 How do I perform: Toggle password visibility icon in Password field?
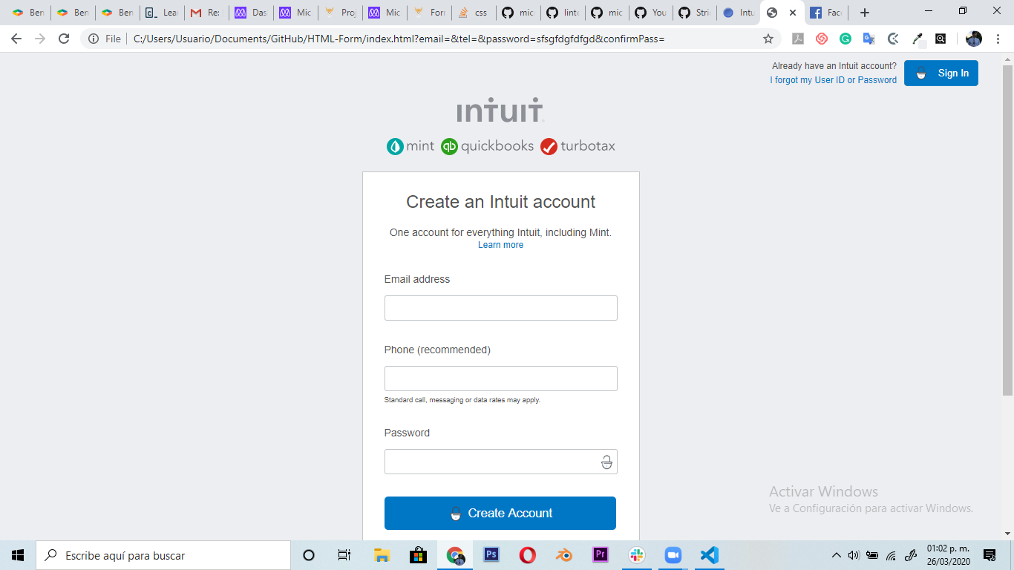(606, 462)
